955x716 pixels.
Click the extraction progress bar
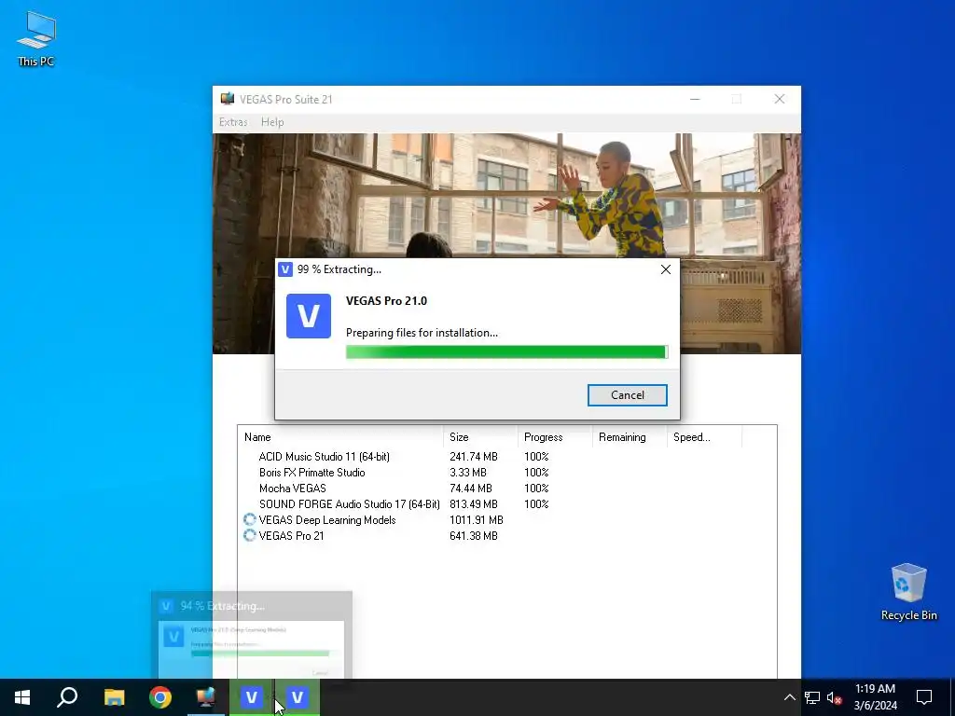tap(506, 351)
